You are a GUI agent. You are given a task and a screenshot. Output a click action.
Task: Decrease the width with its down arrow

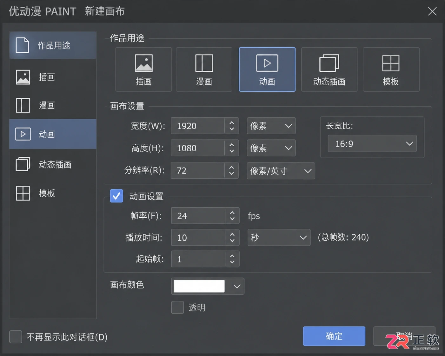pos(232,129)
